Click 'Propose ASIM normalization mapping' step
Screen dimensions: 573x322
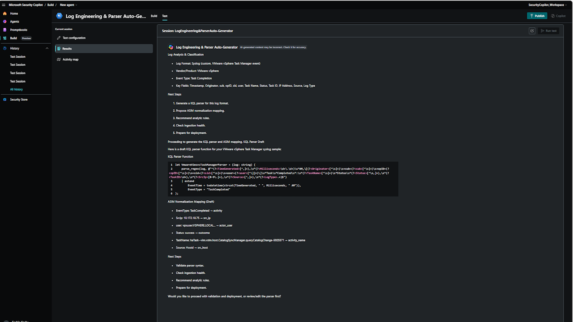200,110
